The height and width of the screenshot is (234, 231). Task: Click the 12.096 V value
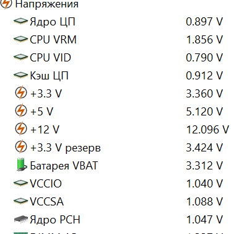pos(207,130)
